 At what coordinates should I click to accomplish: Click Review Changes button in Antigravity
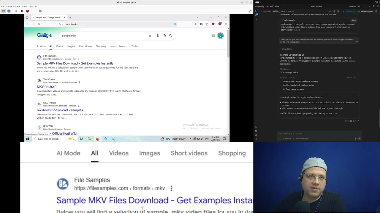(365, 11)
